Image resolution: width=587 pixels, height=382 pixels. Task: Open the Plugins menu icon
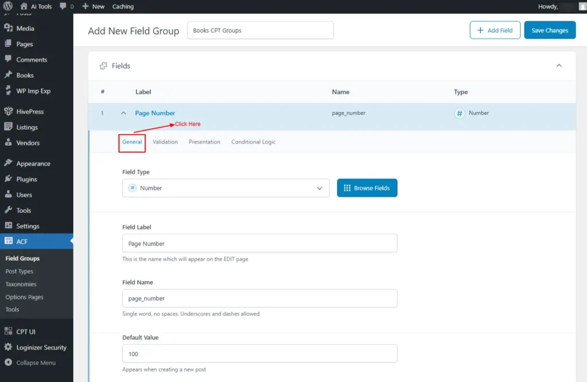(8, 179)
